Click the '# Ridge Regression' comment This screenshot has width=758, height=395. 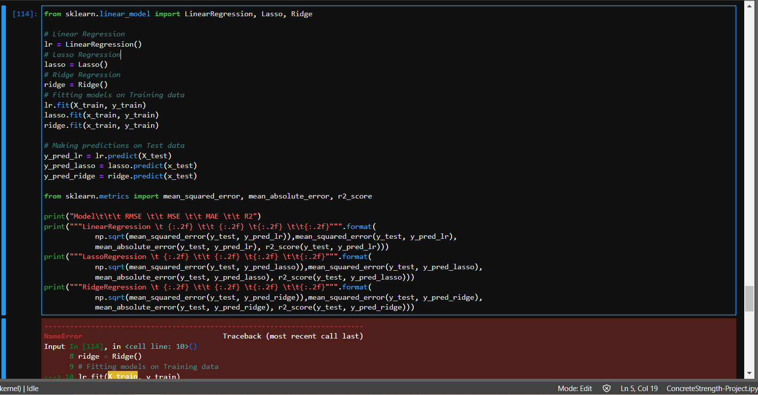[x=82, y=75]
